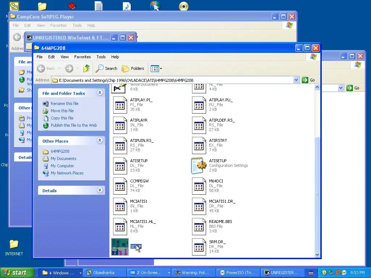The height and width of the screenshot is (278, 371).
Task: Select the CCMPEGW file icon
Action: (x=120, y=186)
